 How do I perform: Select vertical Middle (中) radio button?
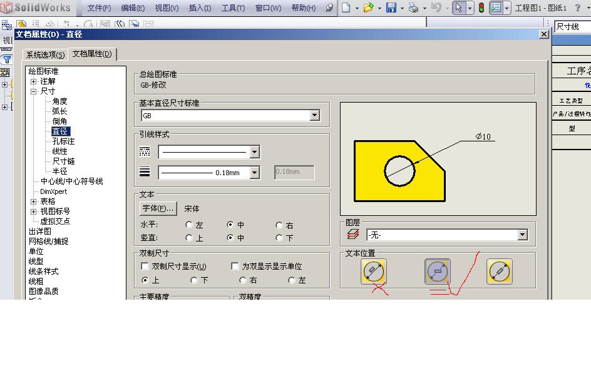point(230,238)
